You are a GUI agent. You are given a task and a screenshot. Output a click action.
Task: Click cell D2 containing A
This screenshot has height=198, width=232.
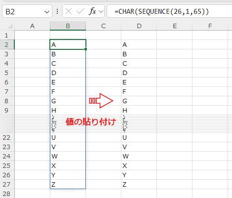139,44
